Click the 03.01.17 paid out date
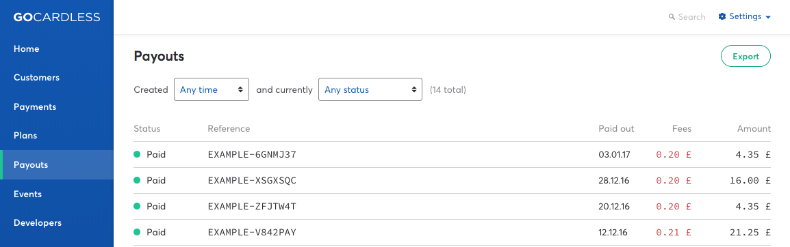Viewport: 790px width, 247px height. click(613, 155)
